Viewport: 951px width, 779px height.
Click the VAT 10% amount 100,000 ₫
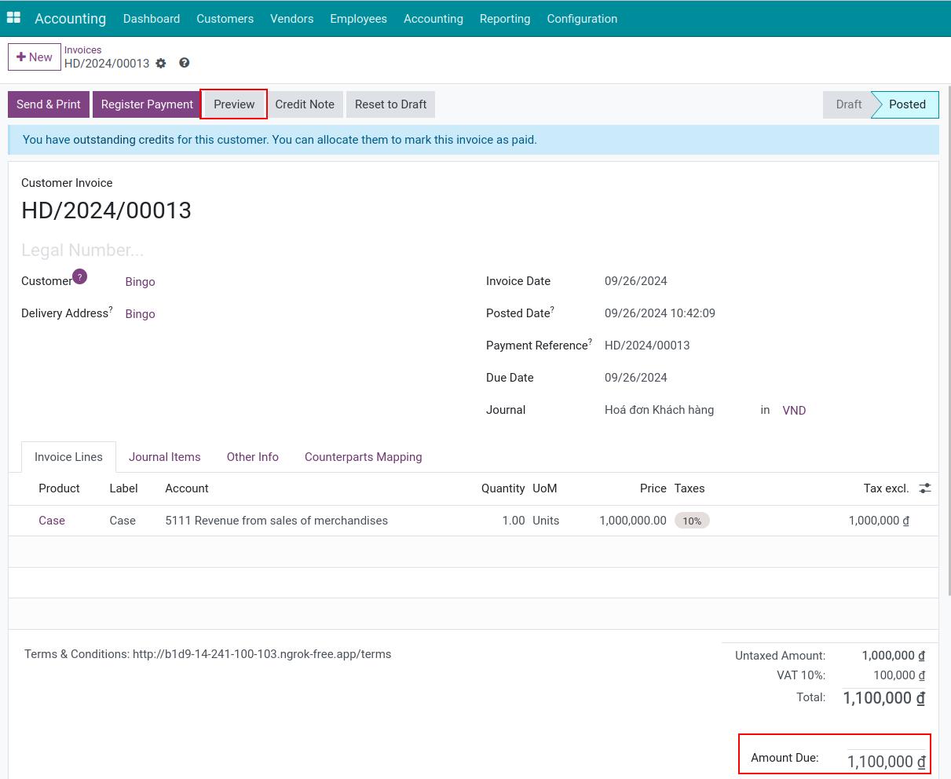click(899, 675)
